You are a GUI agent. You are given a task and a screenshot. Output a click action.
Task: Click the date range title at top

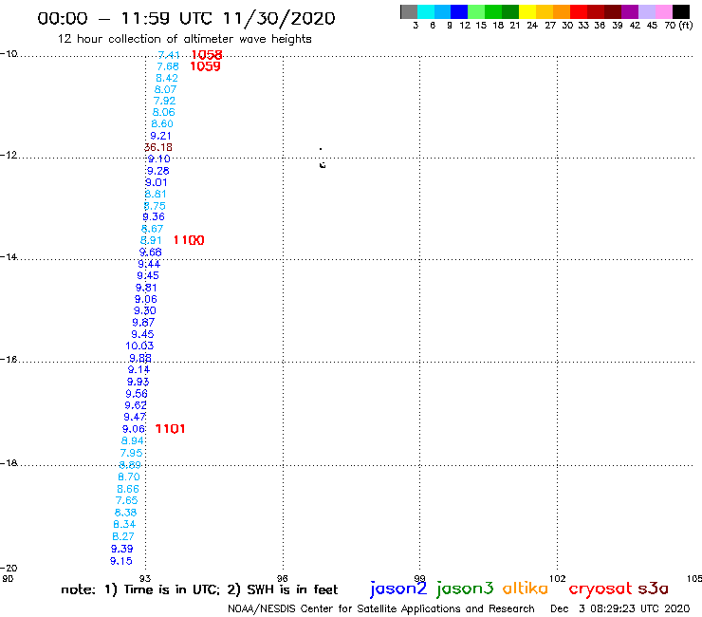pyautogui.click(x=186, y=18)
